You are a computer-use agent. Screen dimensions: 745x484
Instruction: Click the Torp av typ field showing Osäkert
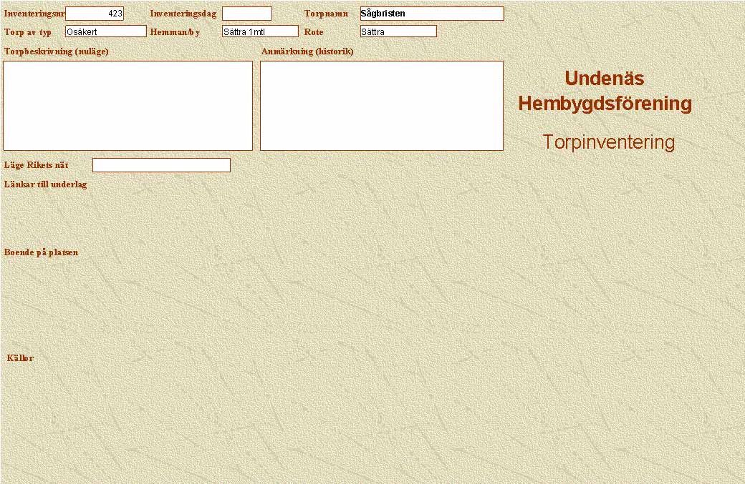(105, 31)
